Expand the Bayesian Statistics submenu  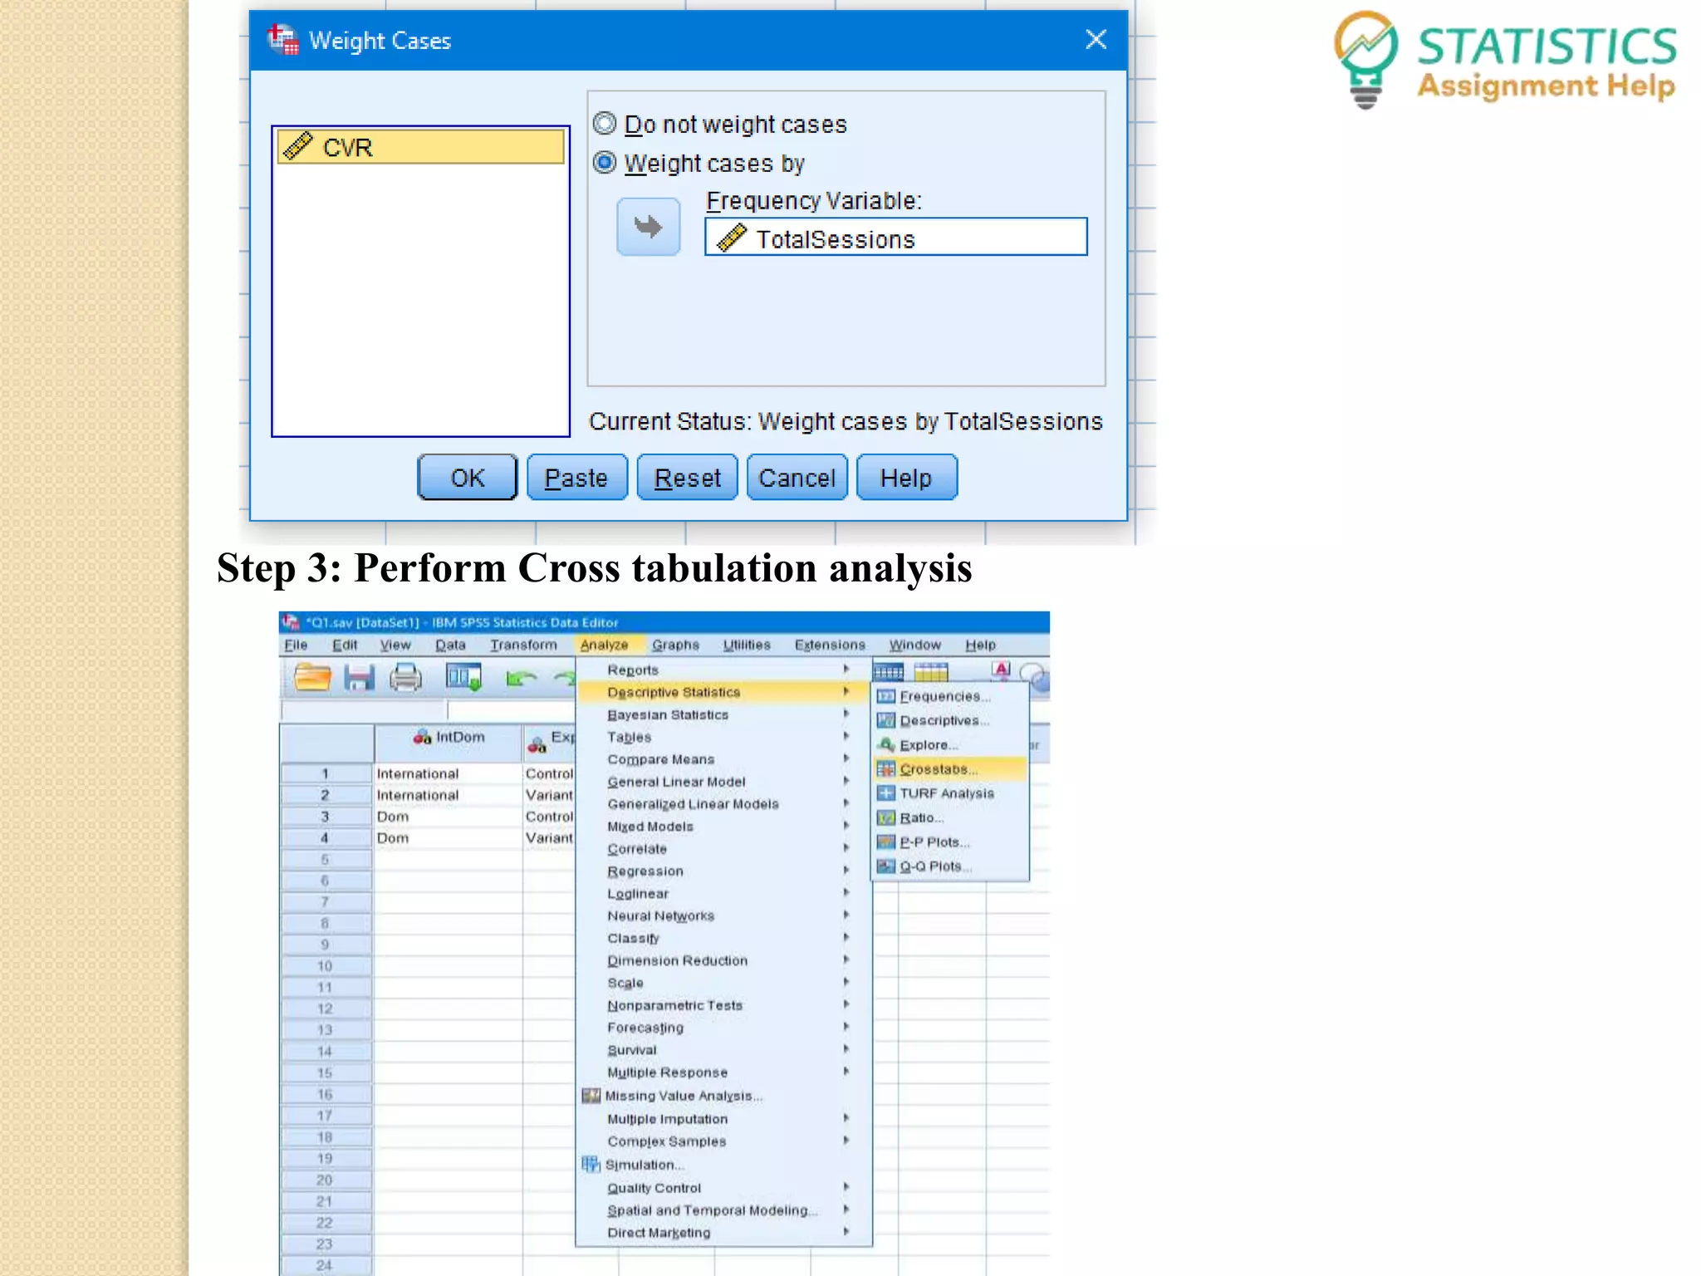click(x=723, y=714)
